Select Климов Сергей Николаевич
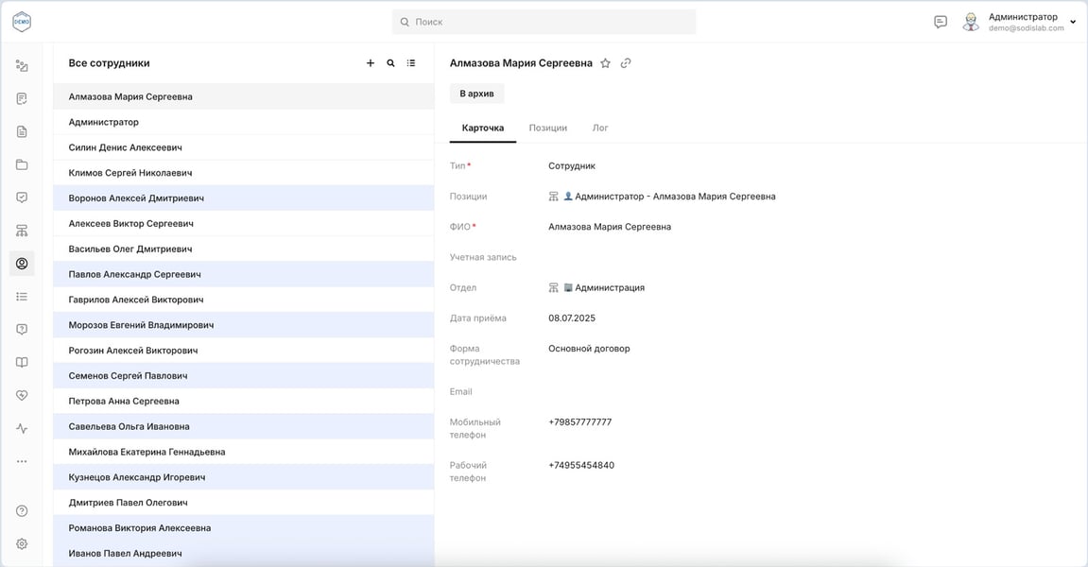The image size is (1088, 567). 244,173
